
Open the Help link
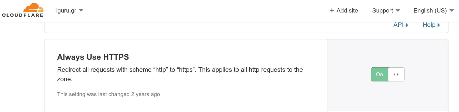point(431,25)
